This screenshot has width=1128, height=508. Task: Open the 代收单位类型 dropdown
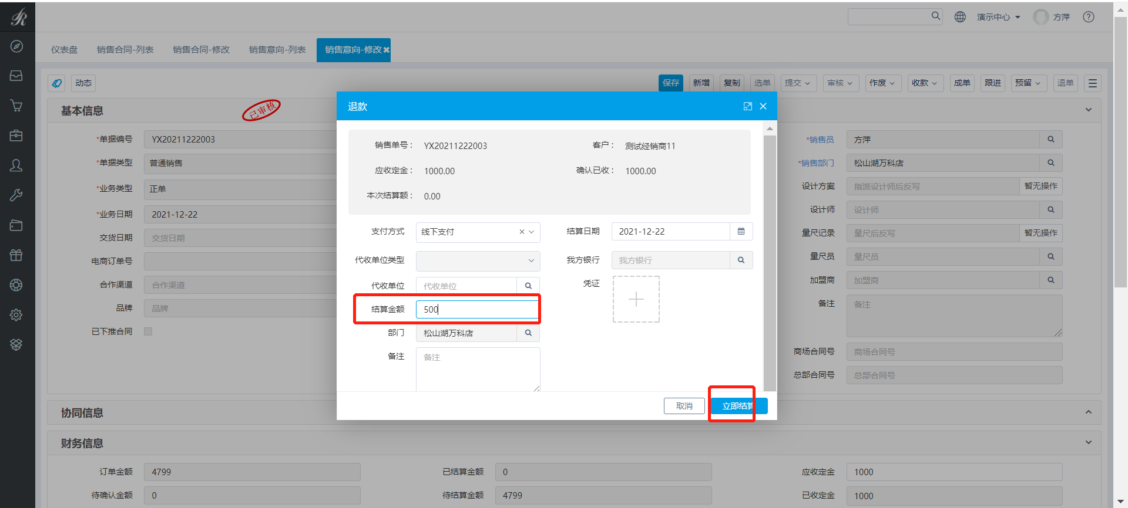pyautogui.click(x=478, y=260)
